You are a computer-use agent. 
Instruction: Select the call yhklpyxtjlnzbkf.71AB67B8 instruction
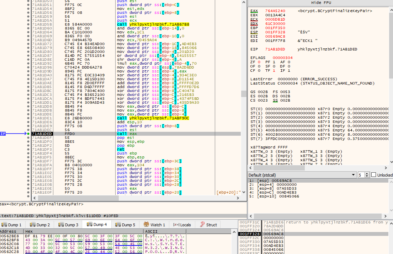click(x=153, y=24)
